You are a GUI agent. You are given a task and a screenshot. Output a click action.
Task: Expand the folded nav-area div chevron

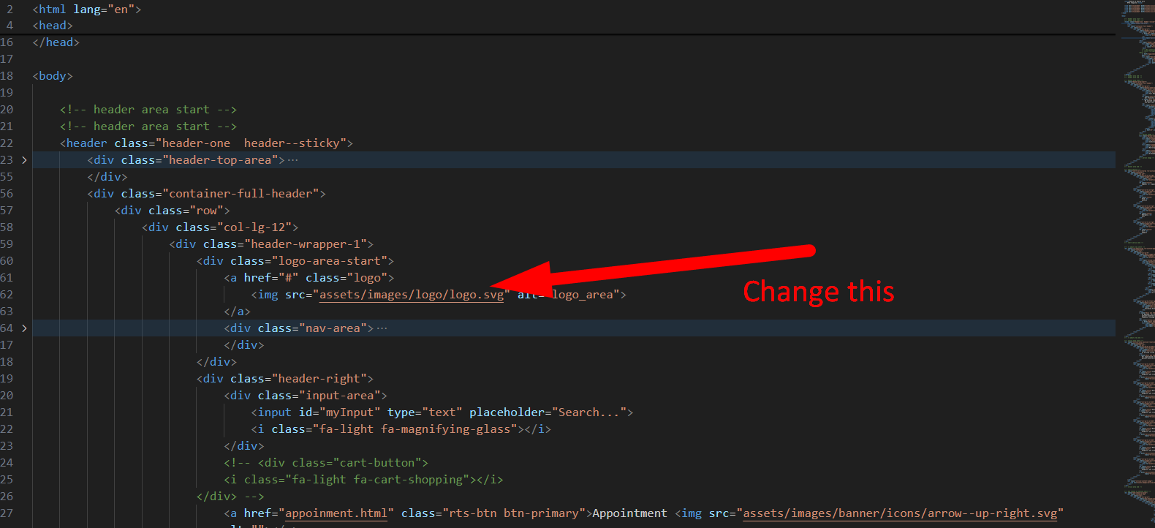(x=24, y=328)
